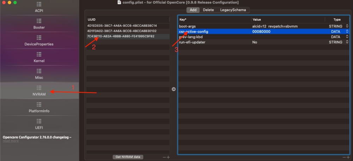
Task: Click the circular arrow button between tables
Action: (x=174, y=89)
